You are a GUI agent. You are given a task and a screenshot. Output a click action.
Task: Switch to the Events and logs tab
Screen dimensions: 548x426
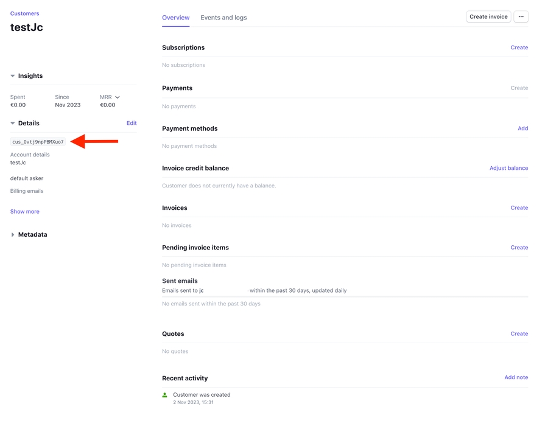pos(223,18)
